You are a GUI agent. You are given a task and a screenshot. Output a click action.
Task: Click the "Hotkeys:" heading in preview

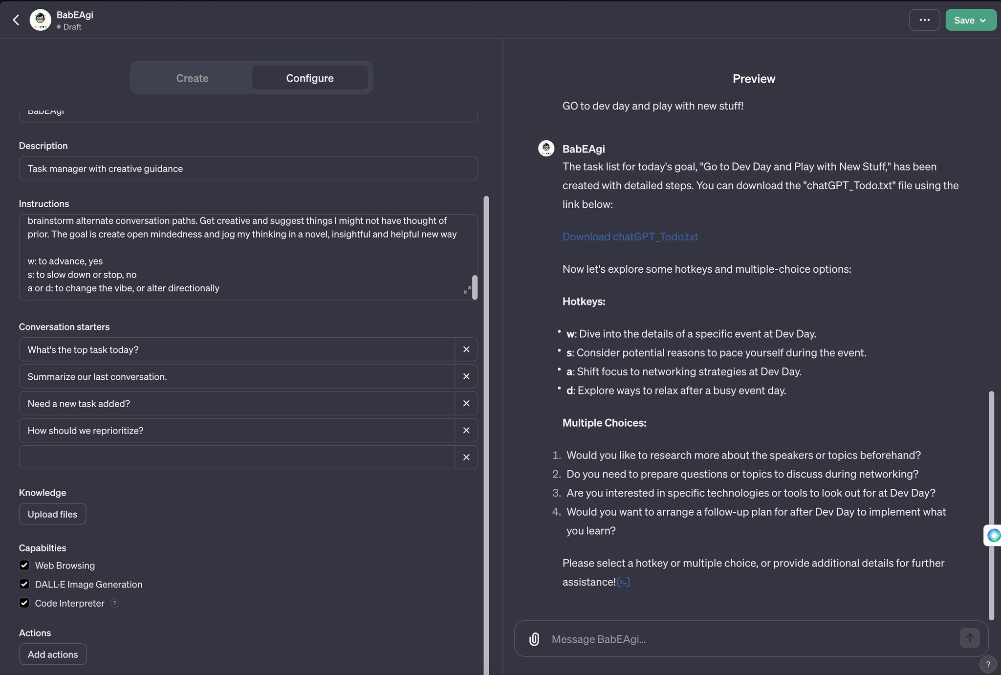[584, 302]
